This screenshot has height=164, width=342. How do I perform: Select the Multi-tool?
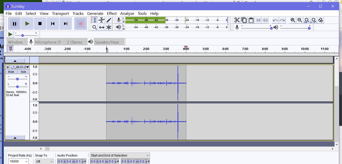[109, 27]
